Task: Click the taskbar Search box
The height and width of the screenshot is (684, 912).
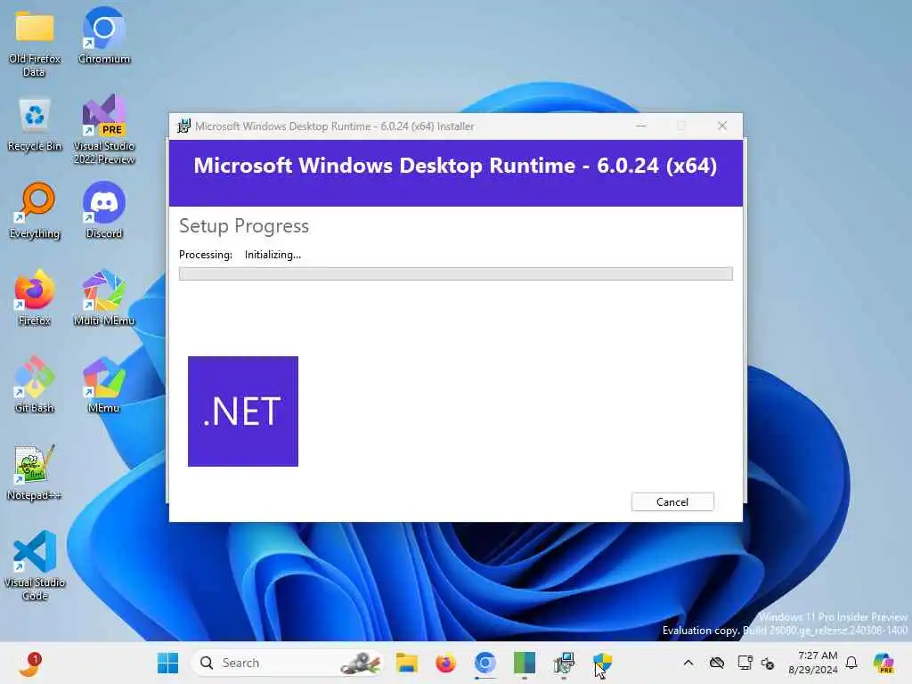Action: pos(287,663)
